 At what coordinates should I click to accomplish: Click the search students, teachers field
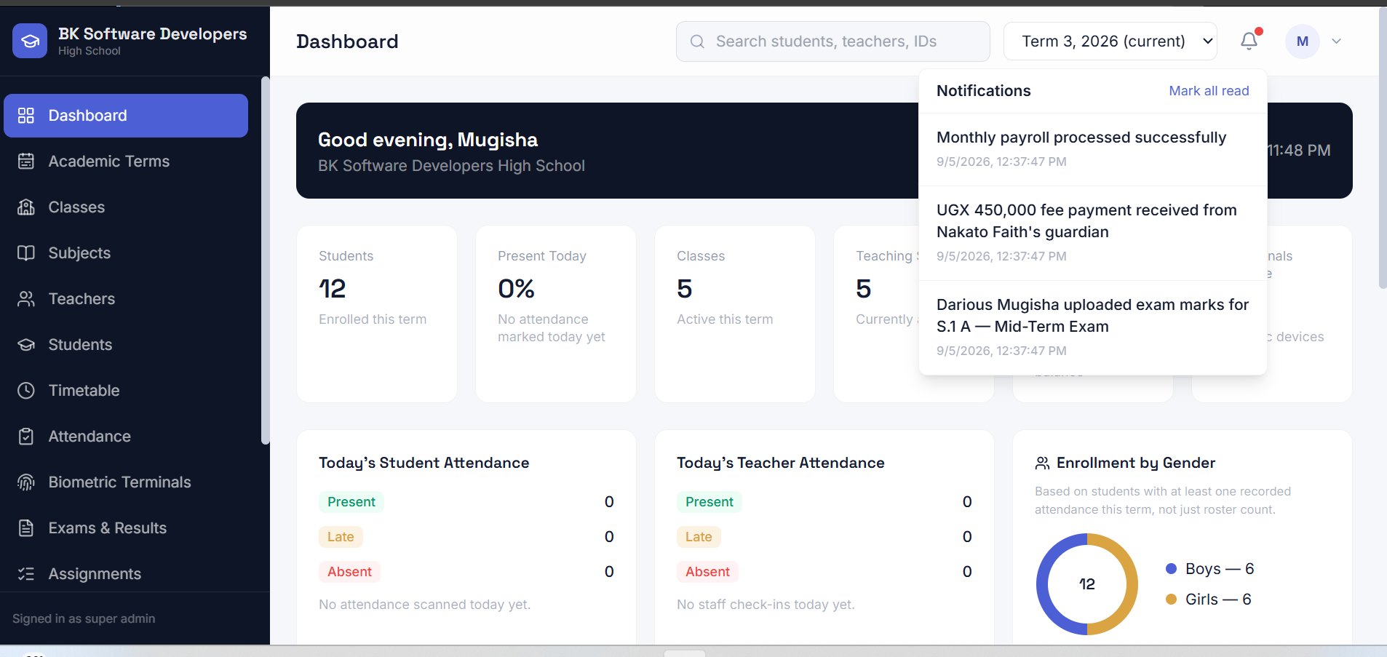pyautogui.click(x=832, y=41)
